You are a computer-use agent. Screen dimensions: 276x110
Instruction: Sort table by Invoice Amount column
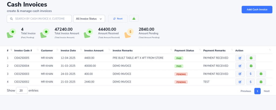pyautogui.click(x=94, y=50)
